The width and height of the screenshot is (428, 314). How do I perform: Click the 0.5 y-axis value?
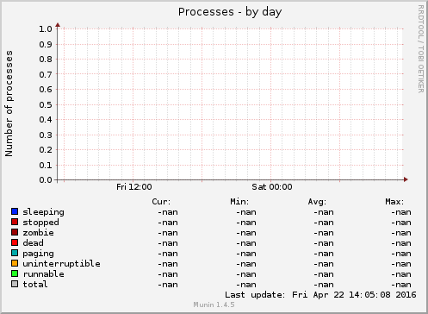pos(46,104)
